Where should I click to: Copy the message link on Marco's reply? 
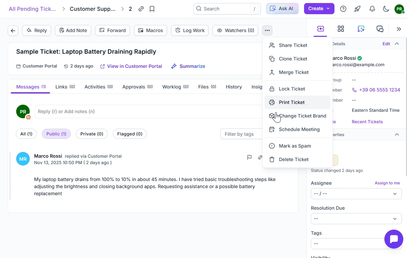coord(260,157)
